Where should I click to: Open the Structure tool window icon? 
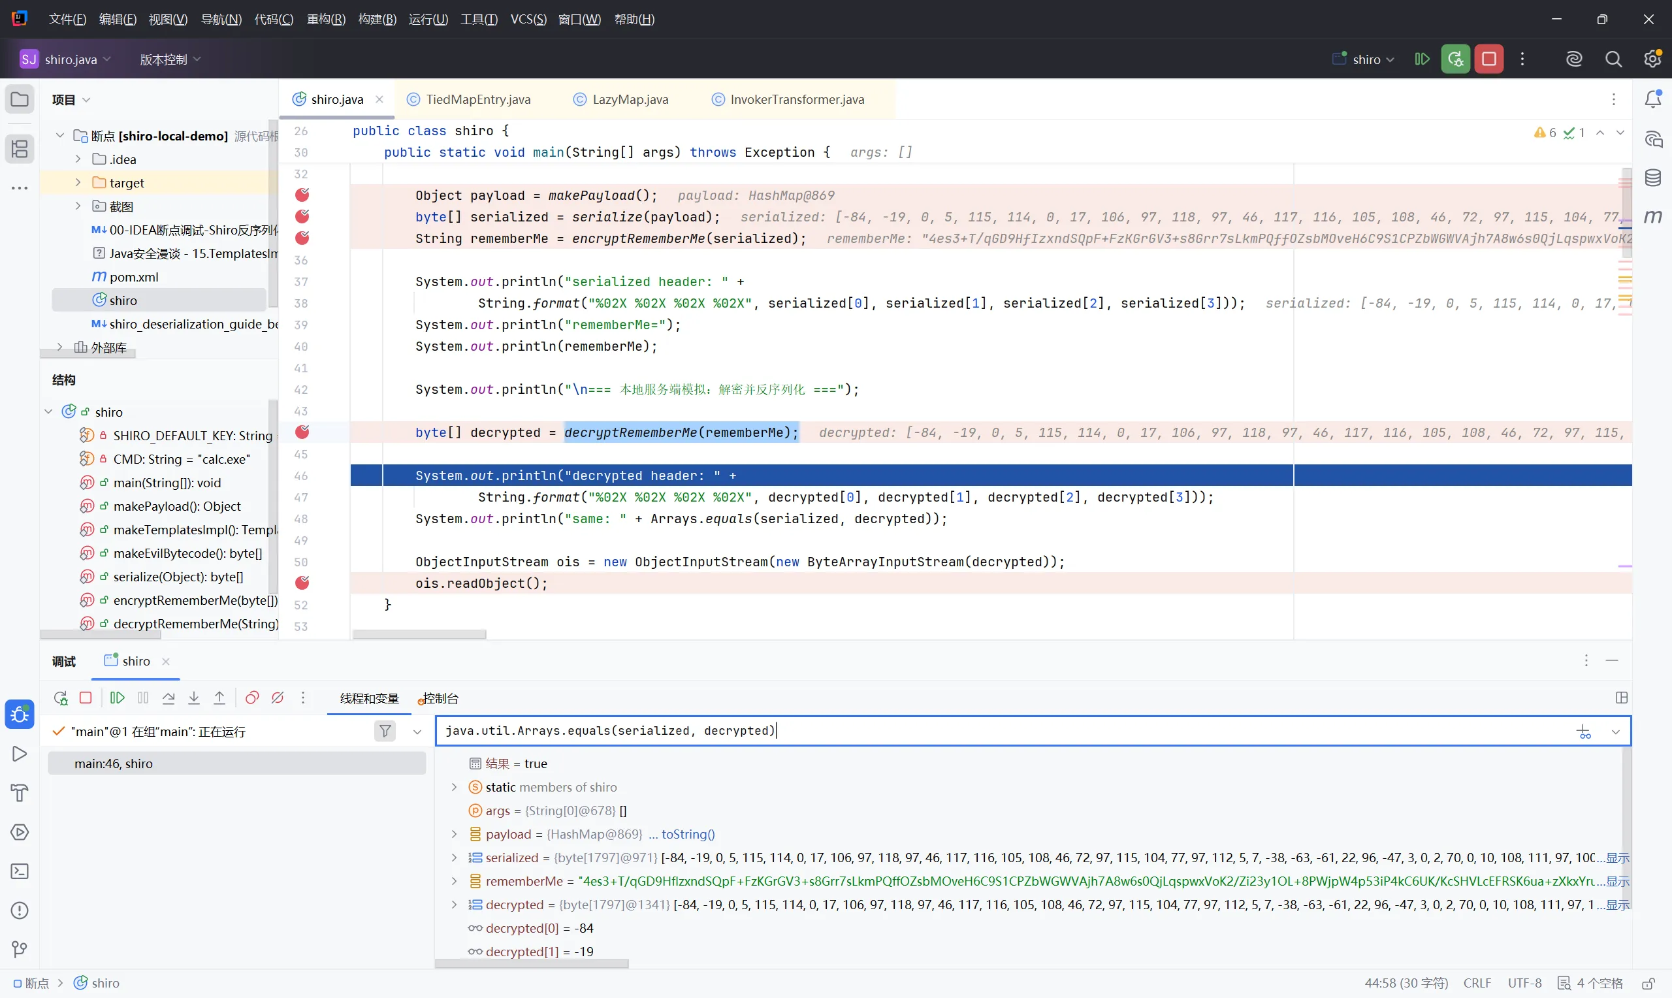coord(20,149)
